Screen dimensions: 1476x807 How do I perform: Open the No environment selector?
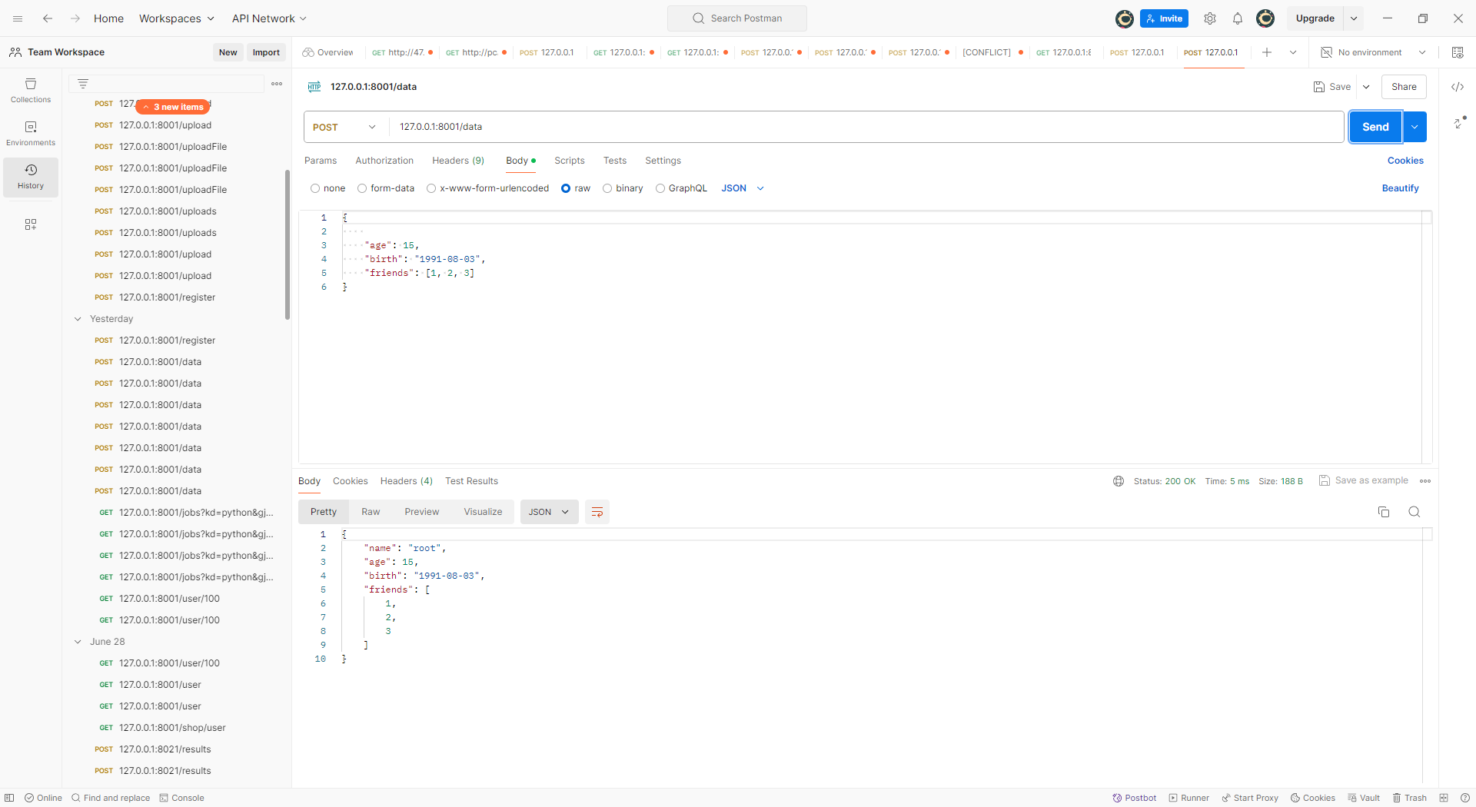coord(1373,52)
